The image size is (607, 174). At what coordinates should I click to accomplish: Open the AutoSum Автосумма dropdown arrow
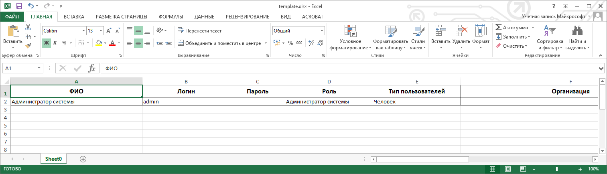[x=533, y=28]
